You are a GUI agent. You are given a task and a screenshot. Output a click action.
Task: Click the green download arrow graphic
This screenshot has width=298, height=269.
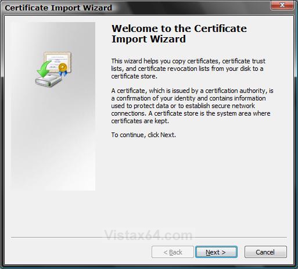click(44, 69)
